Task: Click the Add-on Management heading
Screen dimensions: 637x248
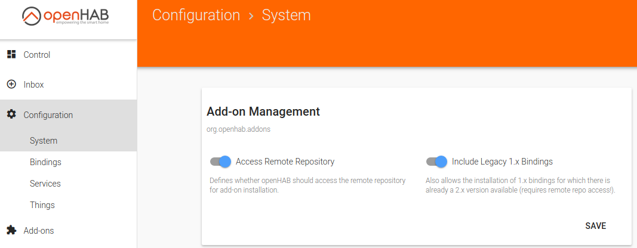Action: coord(263,111)
